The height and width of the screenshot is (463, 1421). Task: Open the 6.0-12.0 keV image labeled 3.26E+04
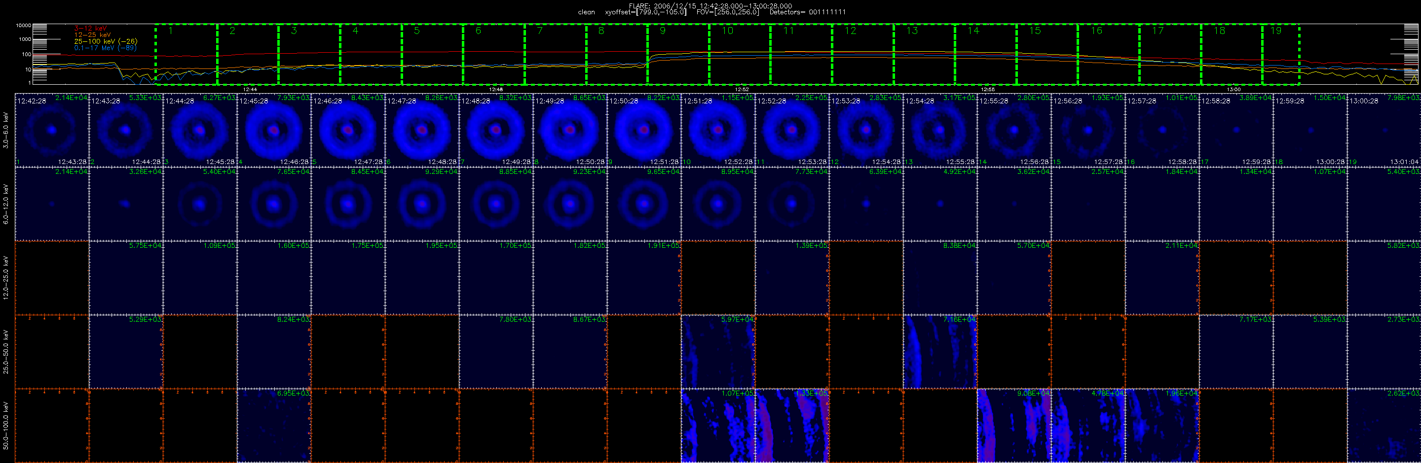tap(126, 204)
